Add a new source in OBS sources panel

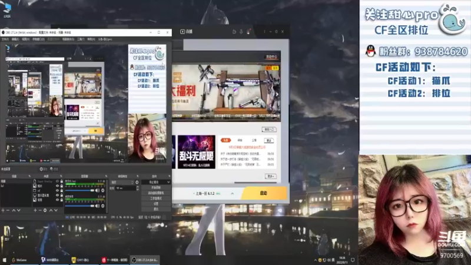(x=35, y=210)
